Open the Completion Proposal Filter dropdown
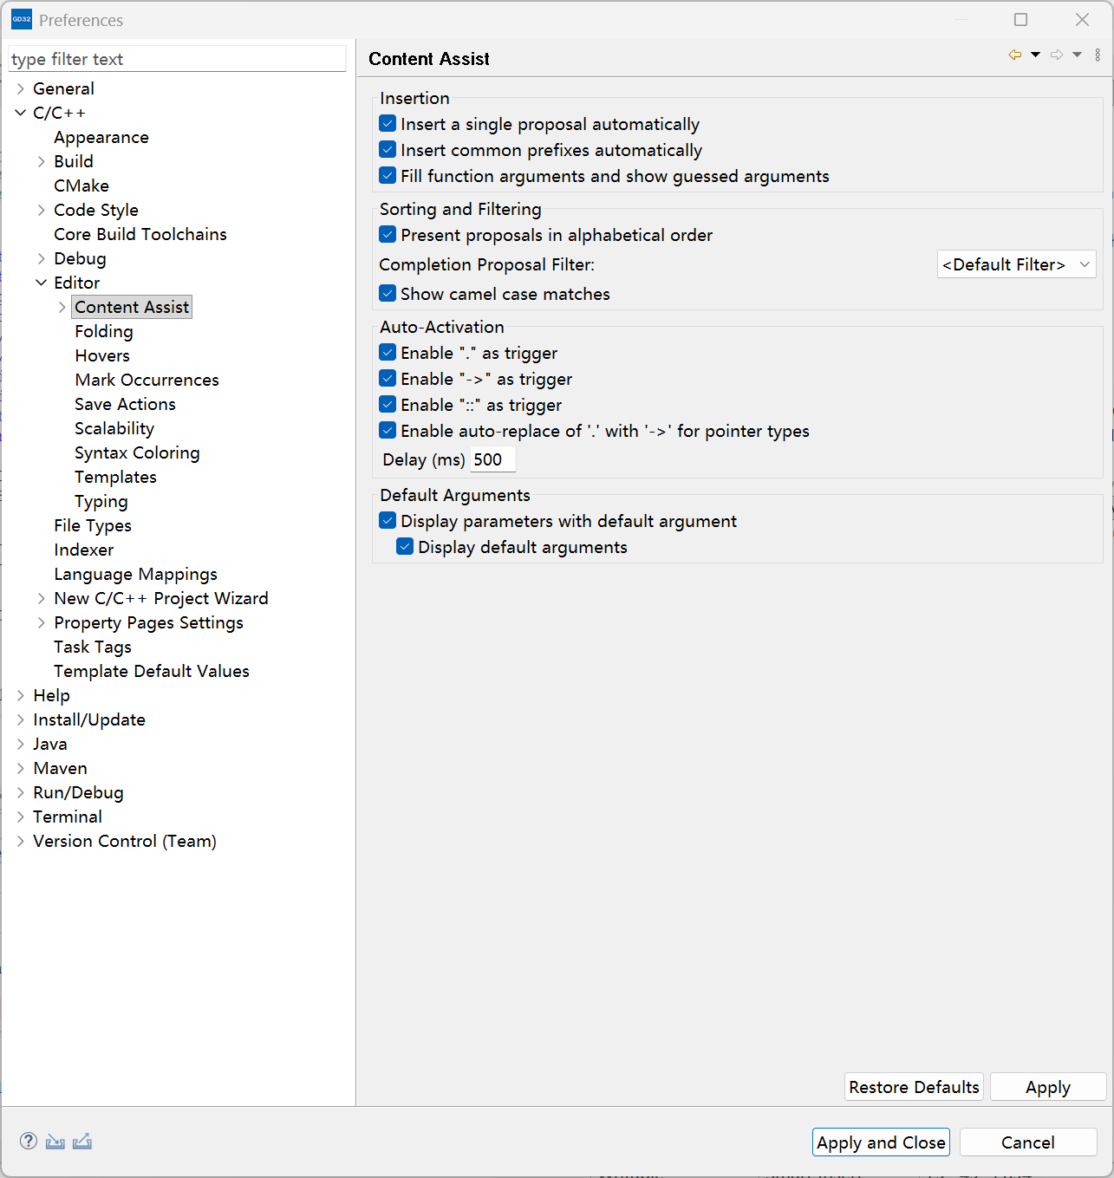Image resolution: width=1114 pixels, height=1178 pixels. [x=1016, y=264]
